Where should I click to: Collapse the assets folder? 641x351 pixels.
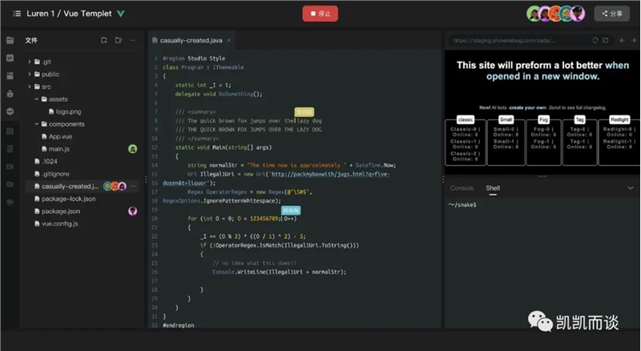click(x=36, y=99)
